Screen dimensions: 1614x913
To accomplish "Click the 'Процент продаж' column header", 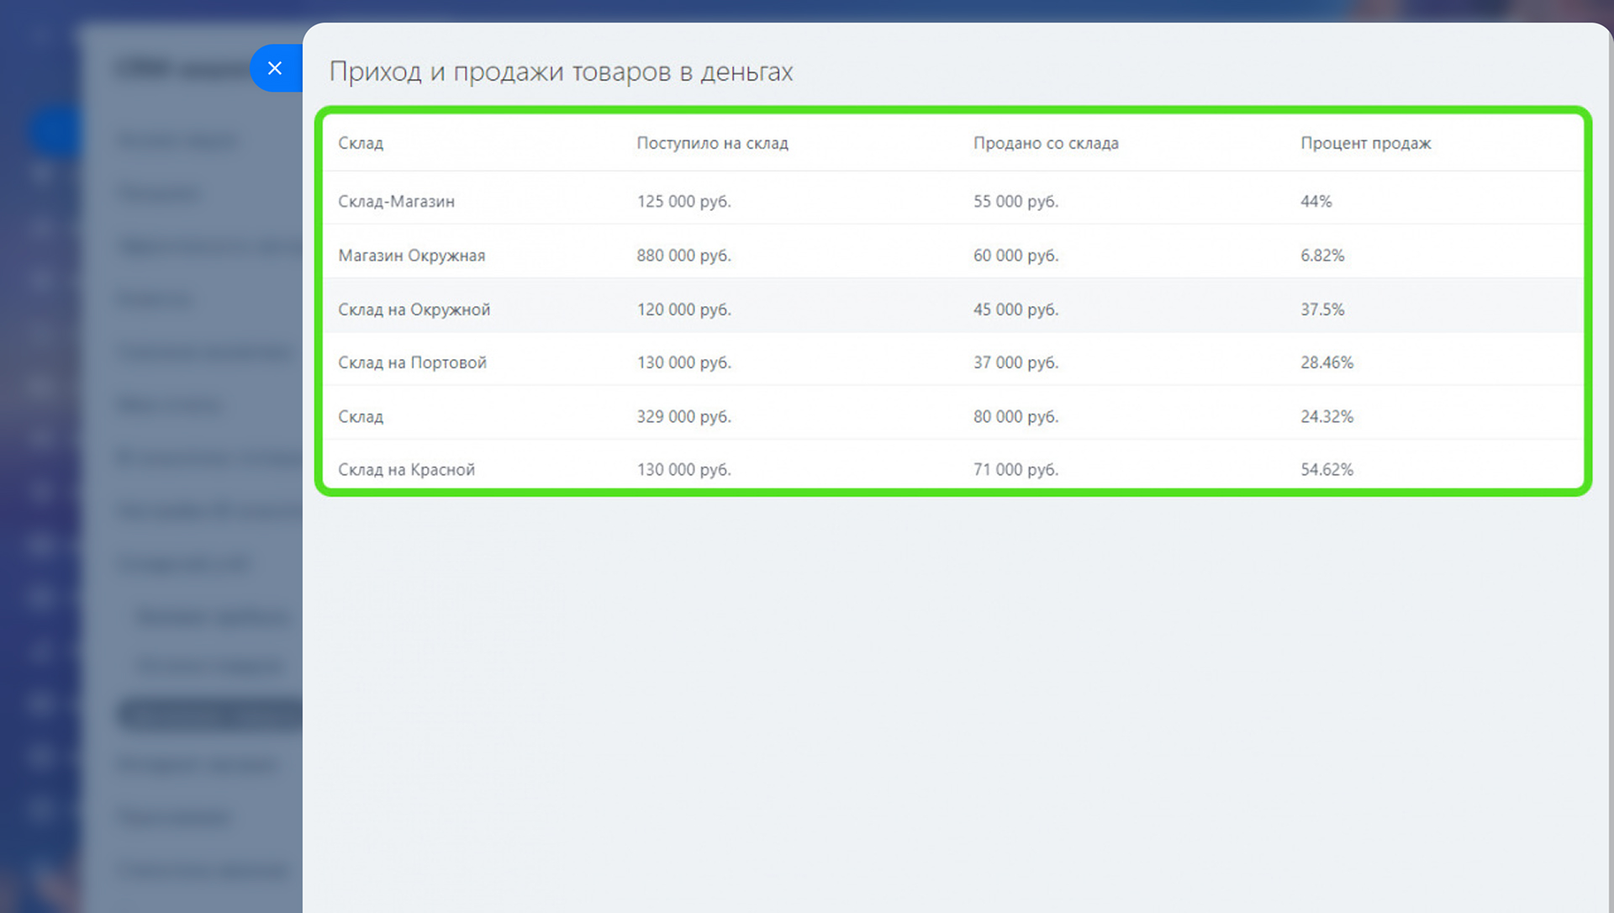I will (x=1365, y=143).
